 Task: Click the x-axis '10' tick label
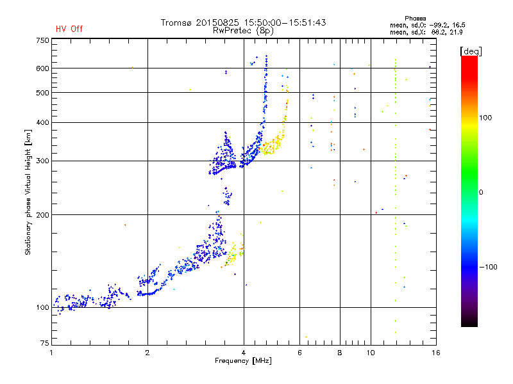click(x=371, y=353)
